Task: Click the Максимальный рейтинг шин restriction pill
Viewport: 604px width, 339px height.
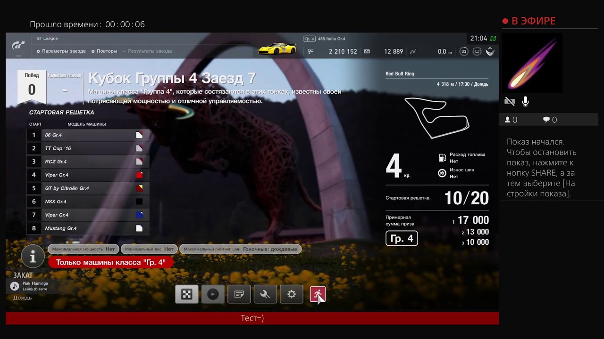Action: pos(240,249)
